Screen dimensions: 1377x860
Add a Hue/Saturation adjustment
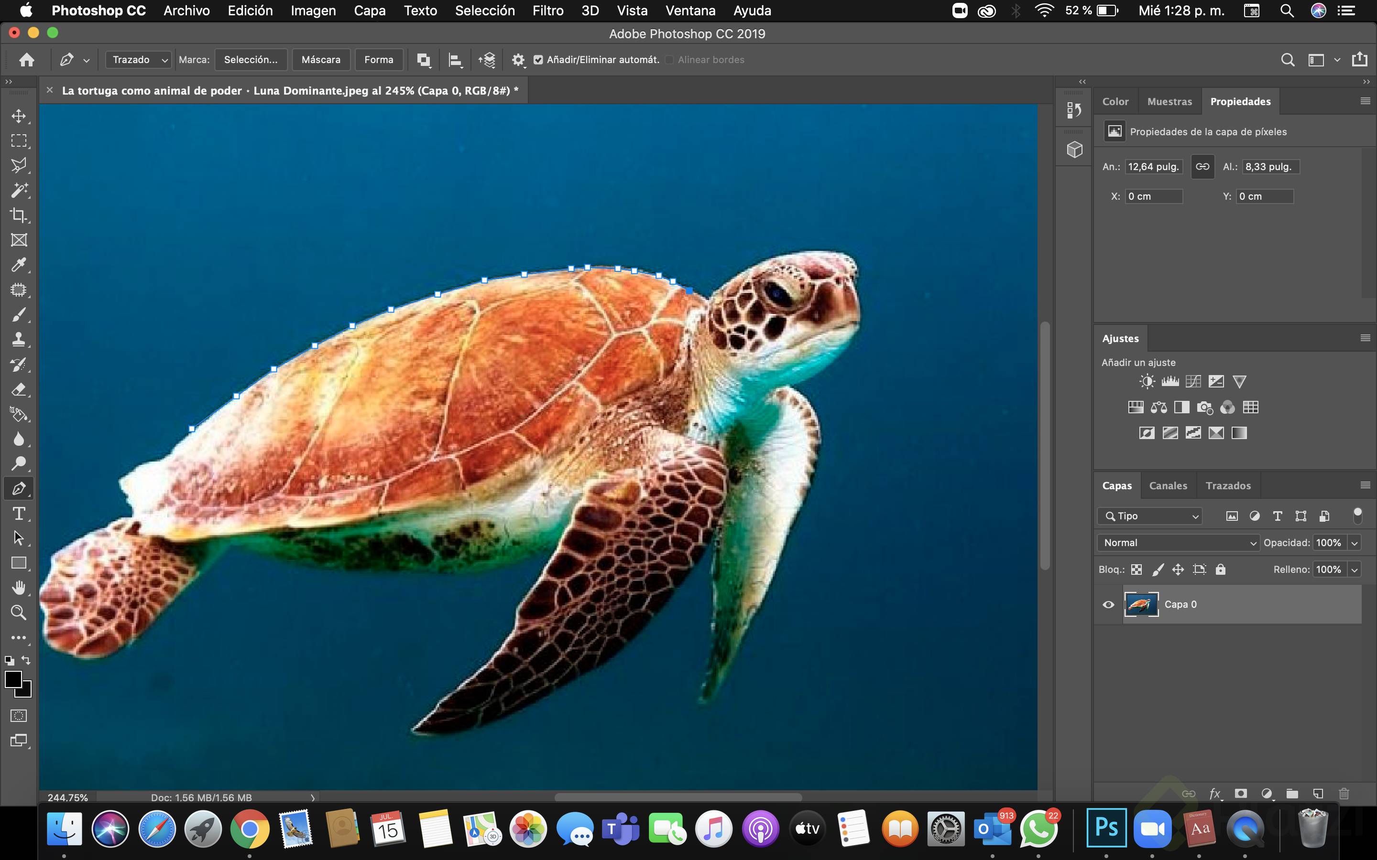[1136, 407]
